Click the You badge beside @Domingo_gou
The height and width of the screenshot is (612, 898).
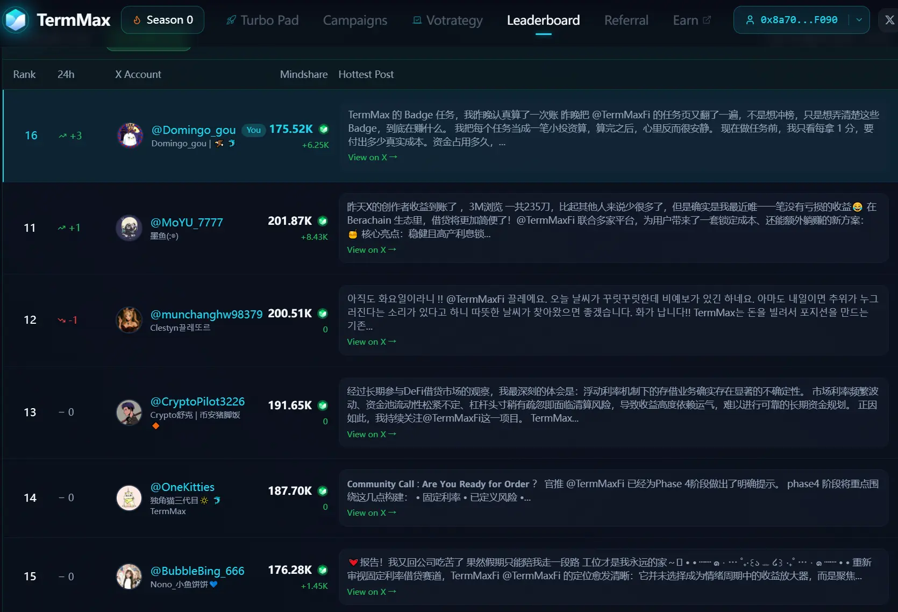(254, 130)
